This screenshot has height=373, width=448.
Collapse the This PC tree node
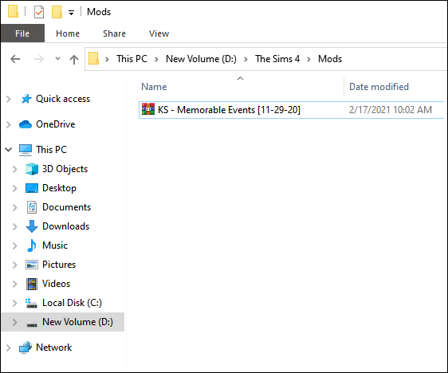click(9, 149)
